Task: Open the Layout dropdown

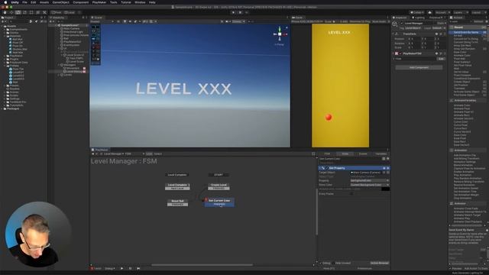Action: (478, 12)
